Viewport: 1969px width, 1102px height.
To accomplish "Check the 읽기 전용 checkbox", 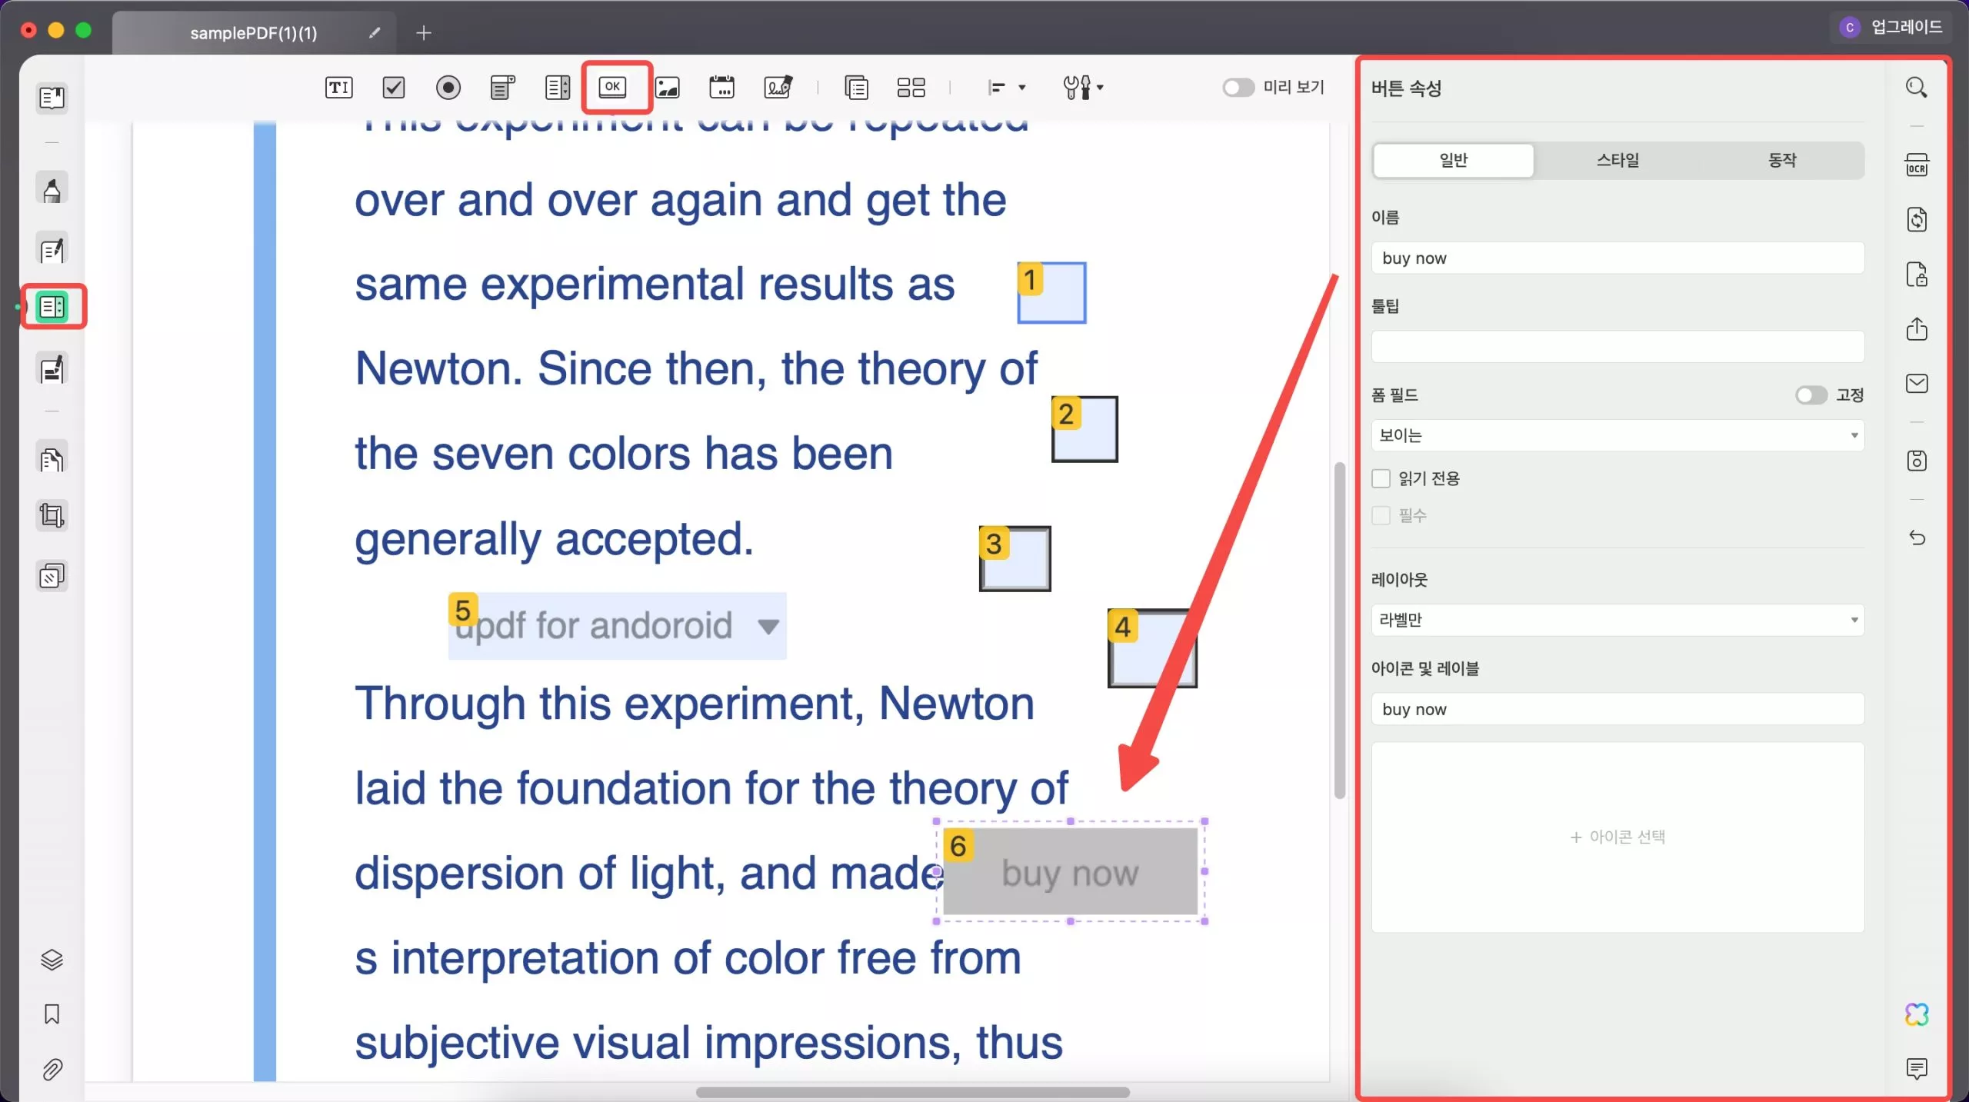I will pos(1381,478).
